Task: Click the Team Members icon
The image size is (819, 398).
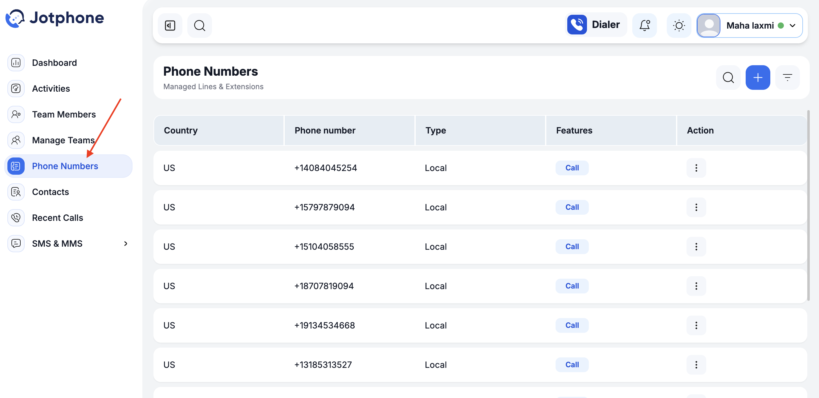Action: 16,114
